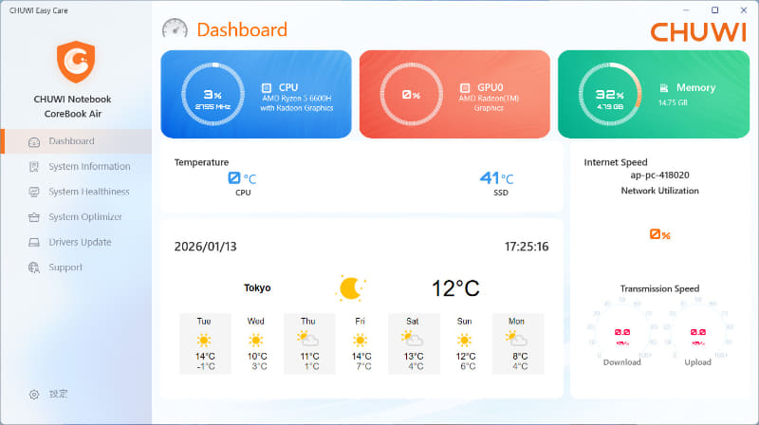Click the System Healthiness monitor icon
Viewport: 759px width, 425px height.
(x=34, y=193)
